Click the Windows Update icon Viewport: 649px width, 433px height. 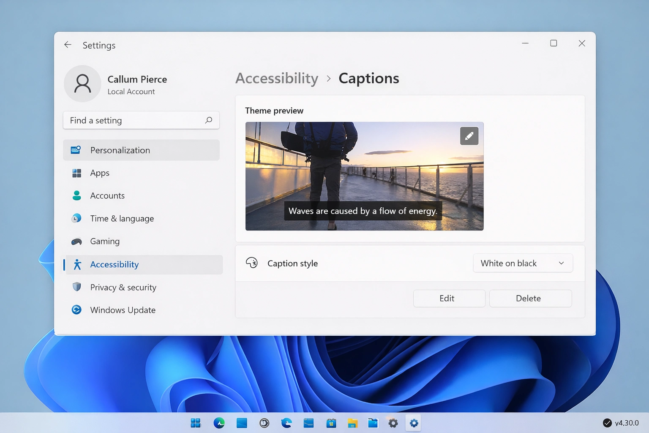(76, 310)
